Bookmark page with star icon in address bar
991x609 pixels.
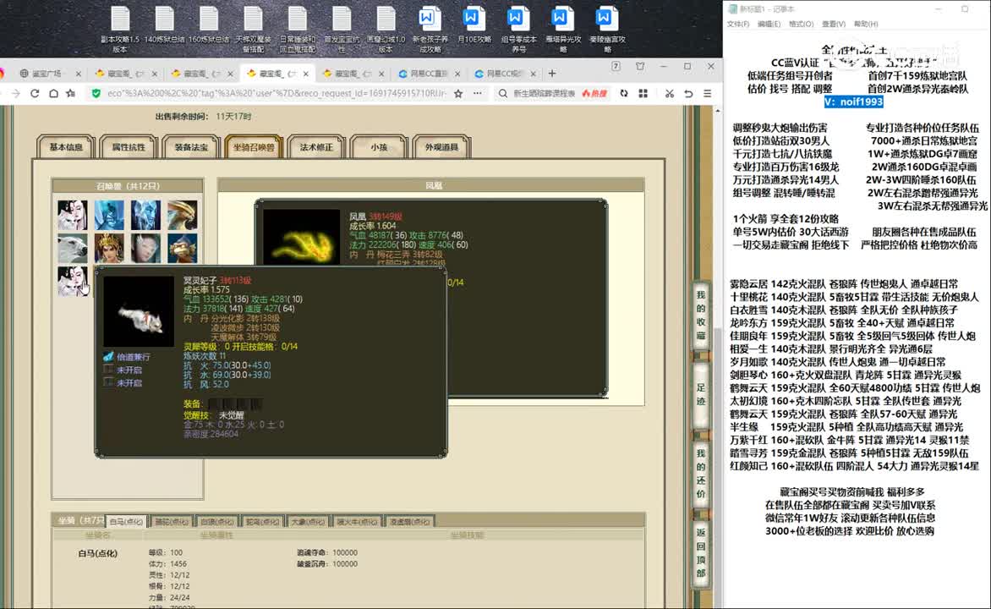click(x=458, y=94)
